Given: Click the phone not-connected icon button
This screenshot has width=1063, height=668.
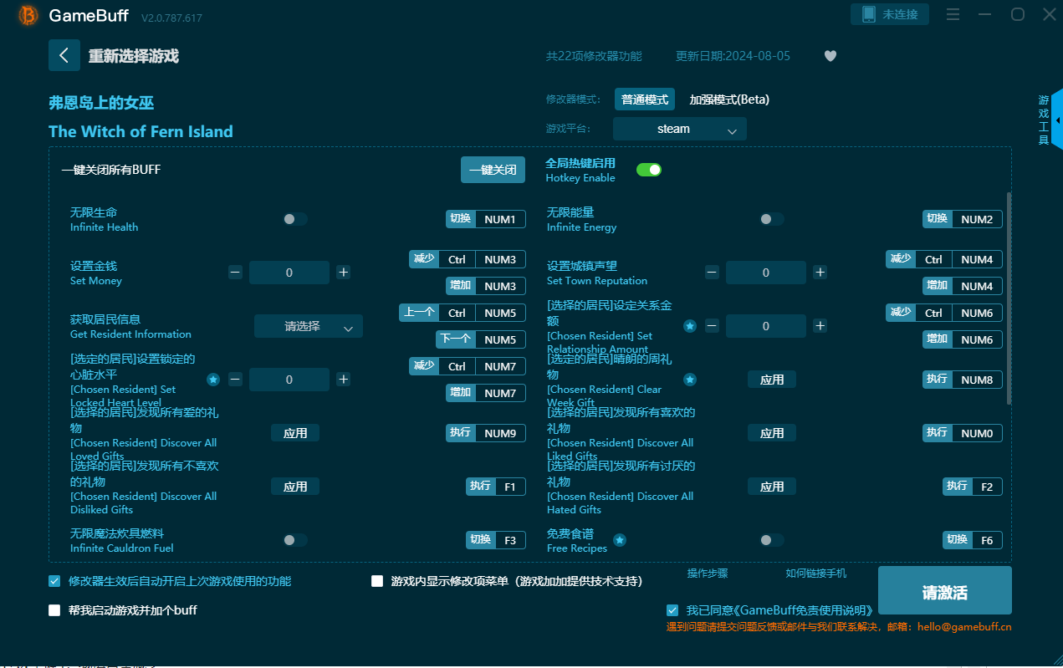Looking at the screenshot, I should (890, 14).
